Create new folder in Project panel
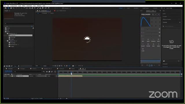This screenshot has height=104, width=185. click(x=7, y=66)
